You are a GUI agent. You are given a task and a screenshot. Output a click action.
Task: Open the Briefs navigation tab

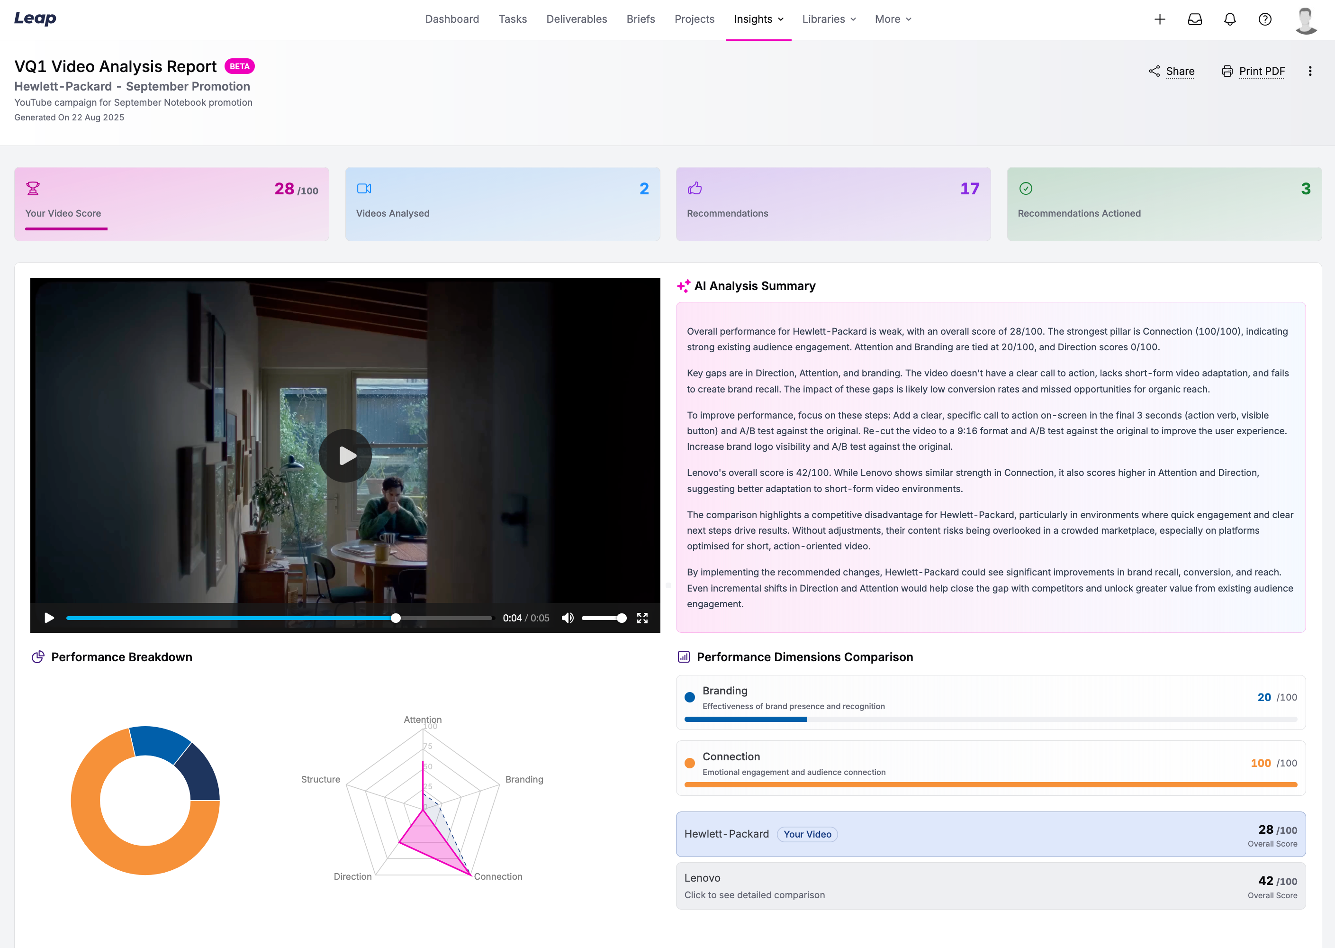[640, 19]
